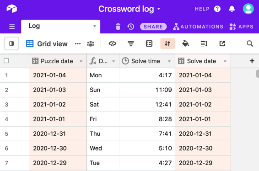259x171 pixels.
Task: Select the Log table tab
Action: (60, 27)
